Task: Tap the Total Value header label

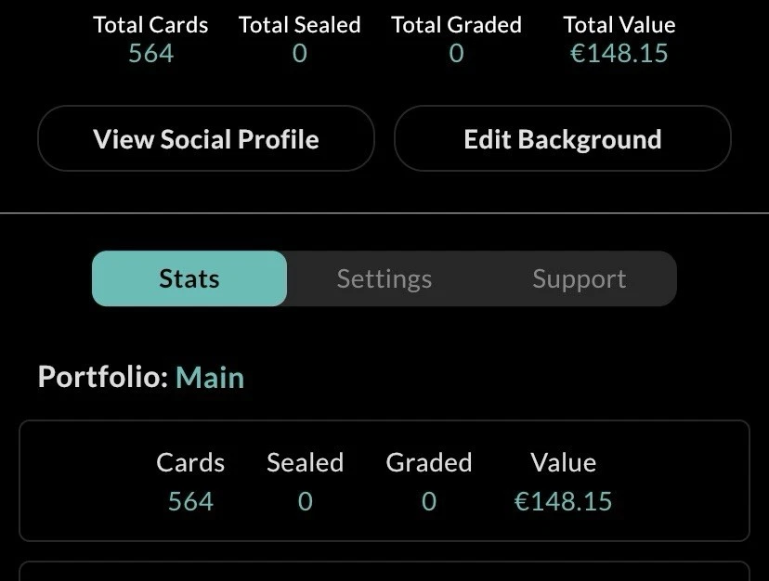Action: (619, 25)
